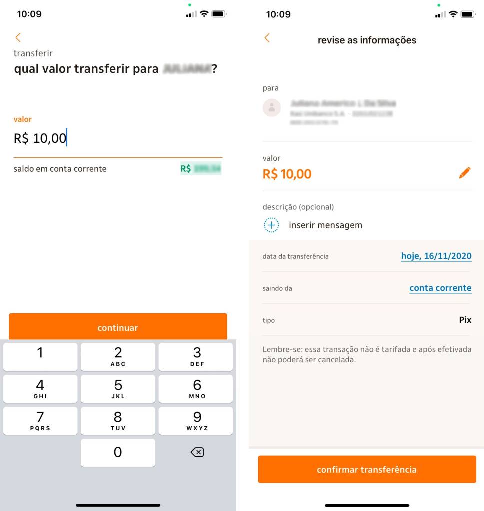Tap inserir mensagem link

(325, 225)
